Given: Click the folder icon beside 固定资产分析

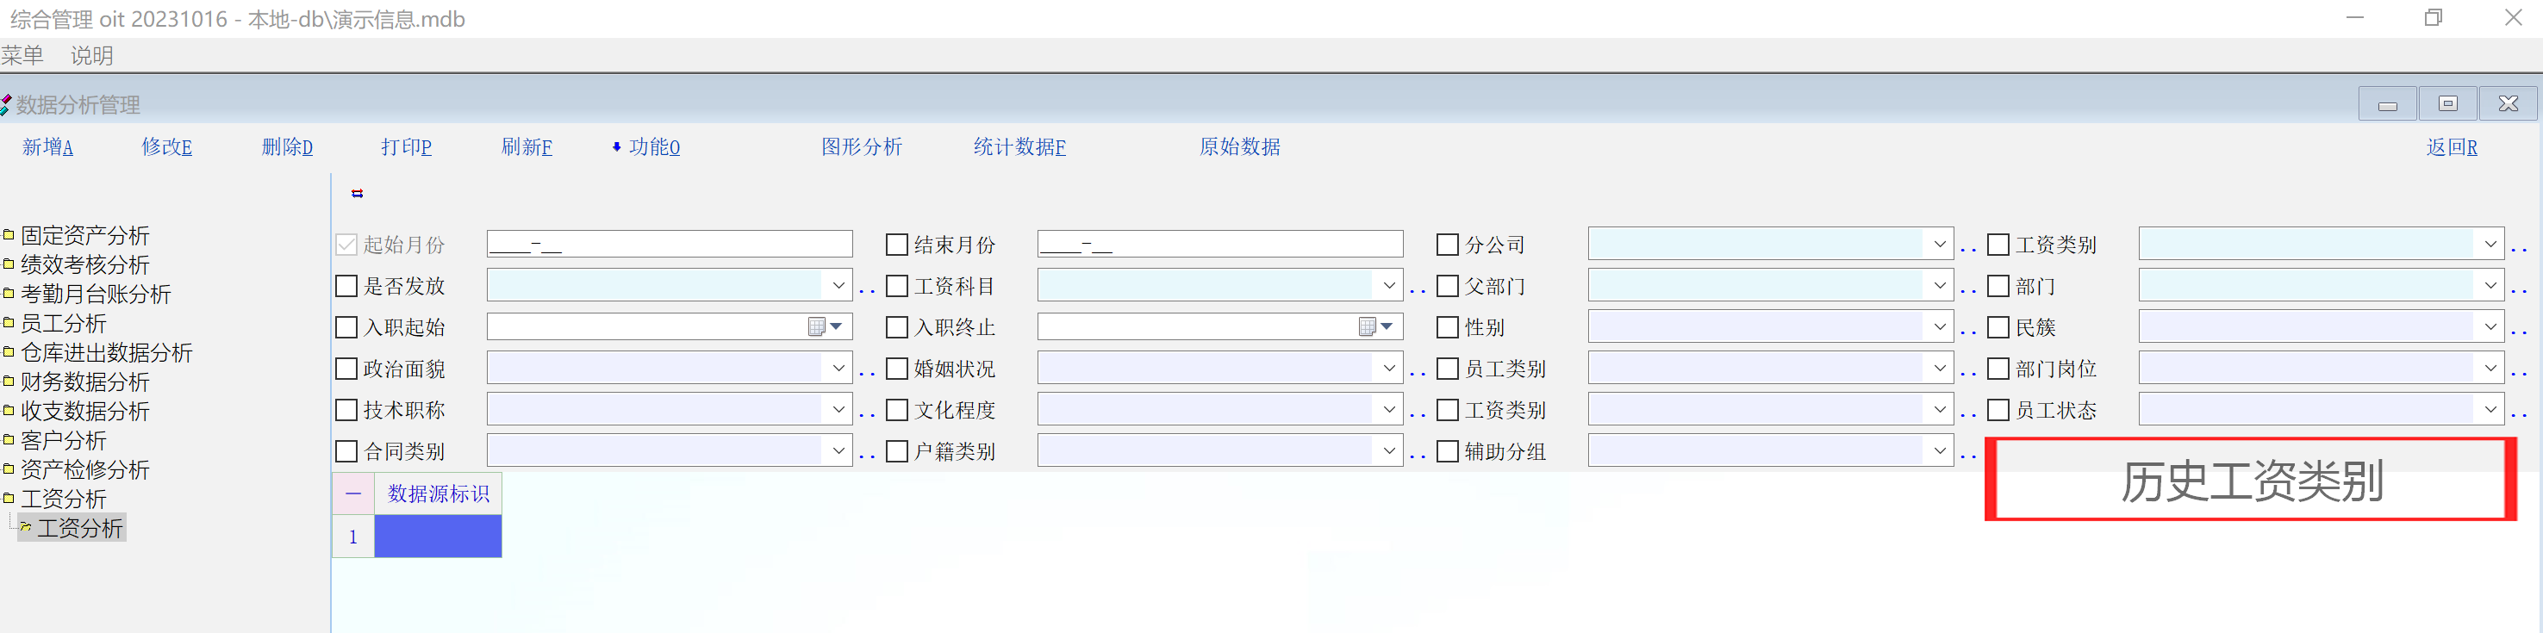Looking at the screenshot, I should point(9,234).
